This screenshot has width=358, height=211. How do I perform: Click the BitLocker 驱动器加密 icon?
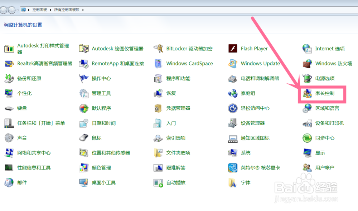pos(158,49)
